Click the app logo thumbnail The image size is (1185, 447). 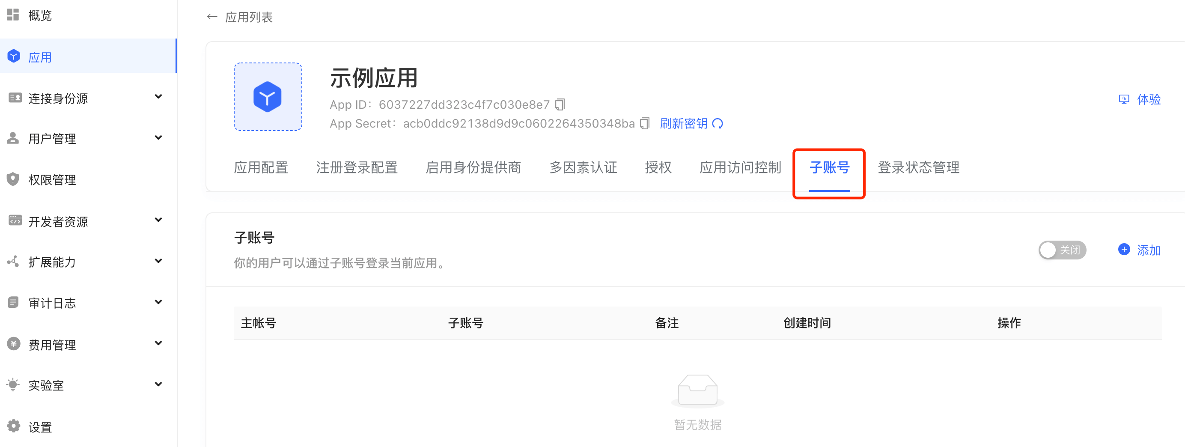pos(268,97)
